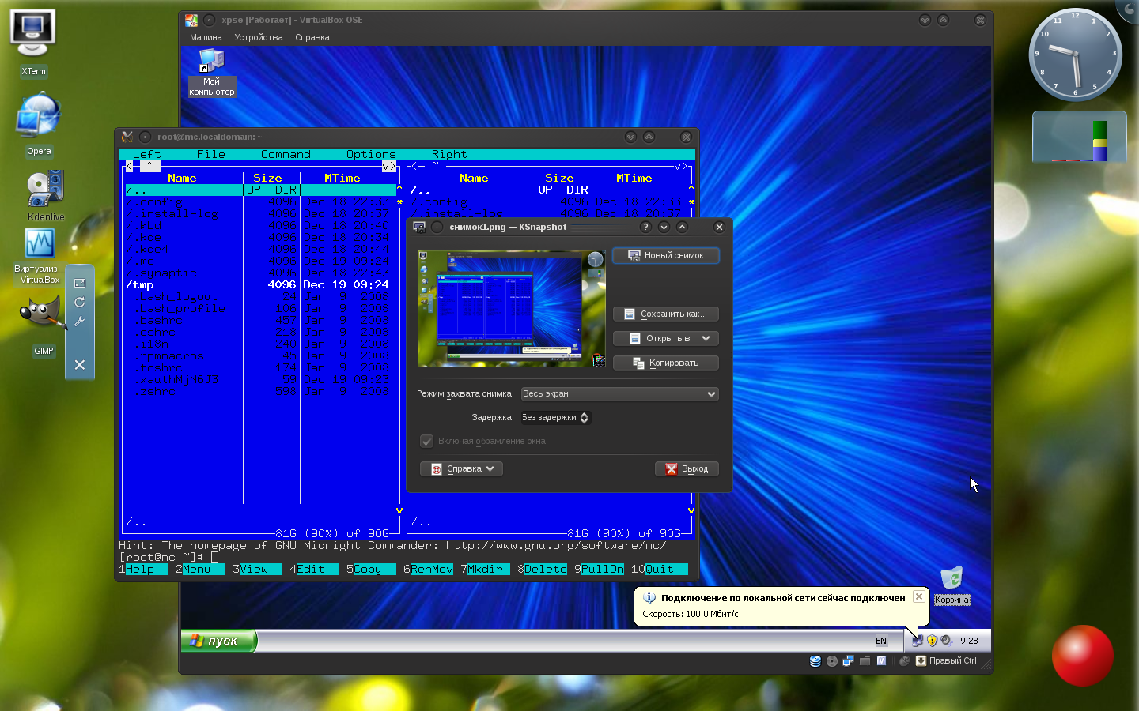
Task: Click VirtualBox virtualization V status icon
Action: click(881, 661)
